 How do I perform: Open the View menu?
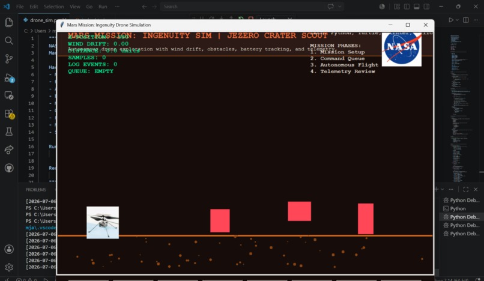(74, 7)
